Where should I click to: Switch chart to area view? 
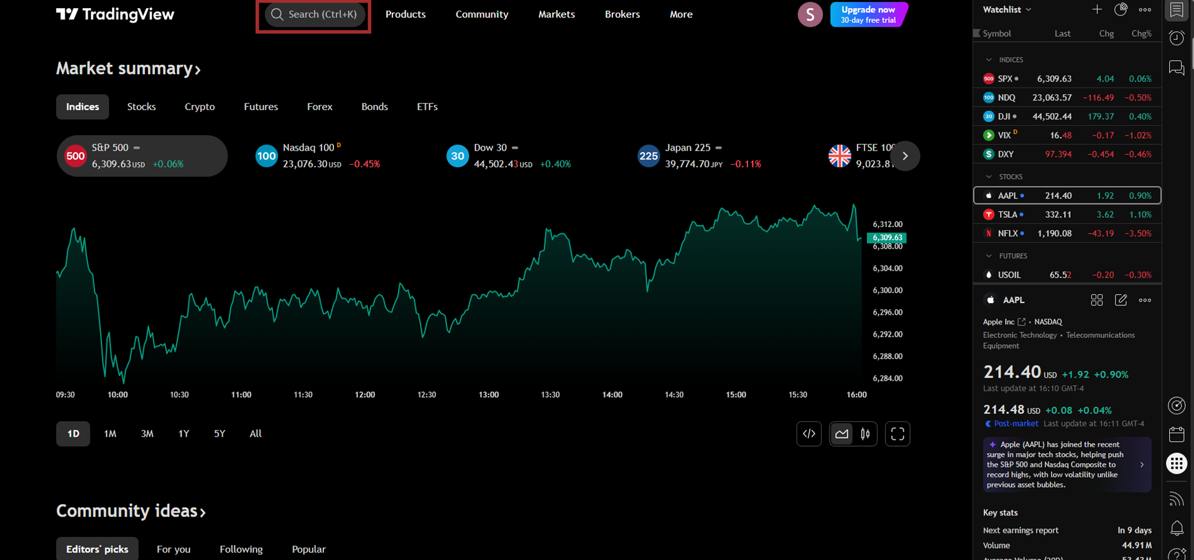[x=842, y=434]
